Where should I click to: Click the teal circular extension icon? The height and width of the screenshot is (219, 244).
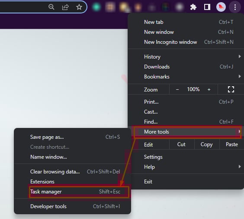96,7
